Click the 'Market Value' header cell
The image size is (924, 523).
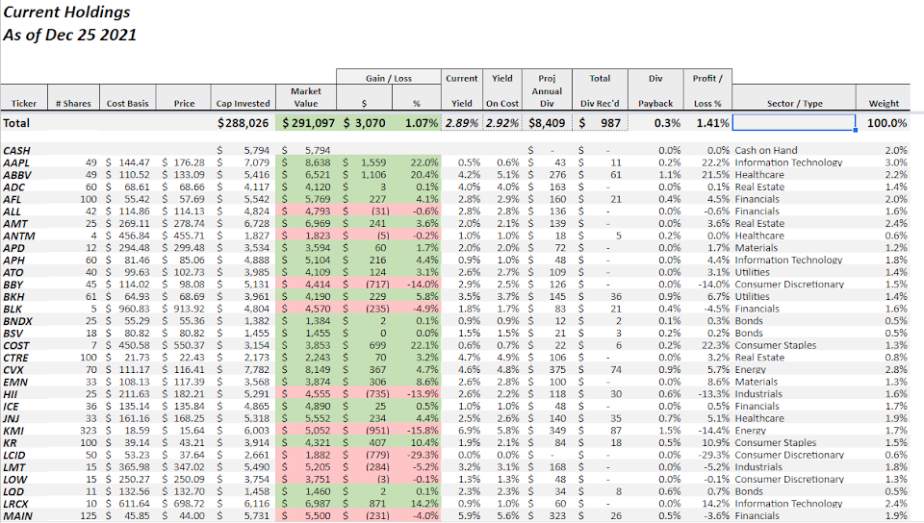click(305, 97)
